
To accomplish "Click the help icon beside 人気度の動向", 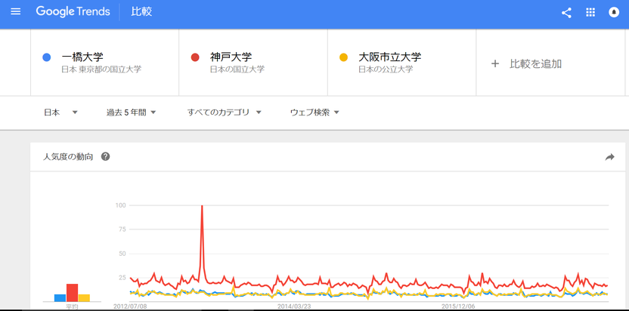I will (106, 157).
